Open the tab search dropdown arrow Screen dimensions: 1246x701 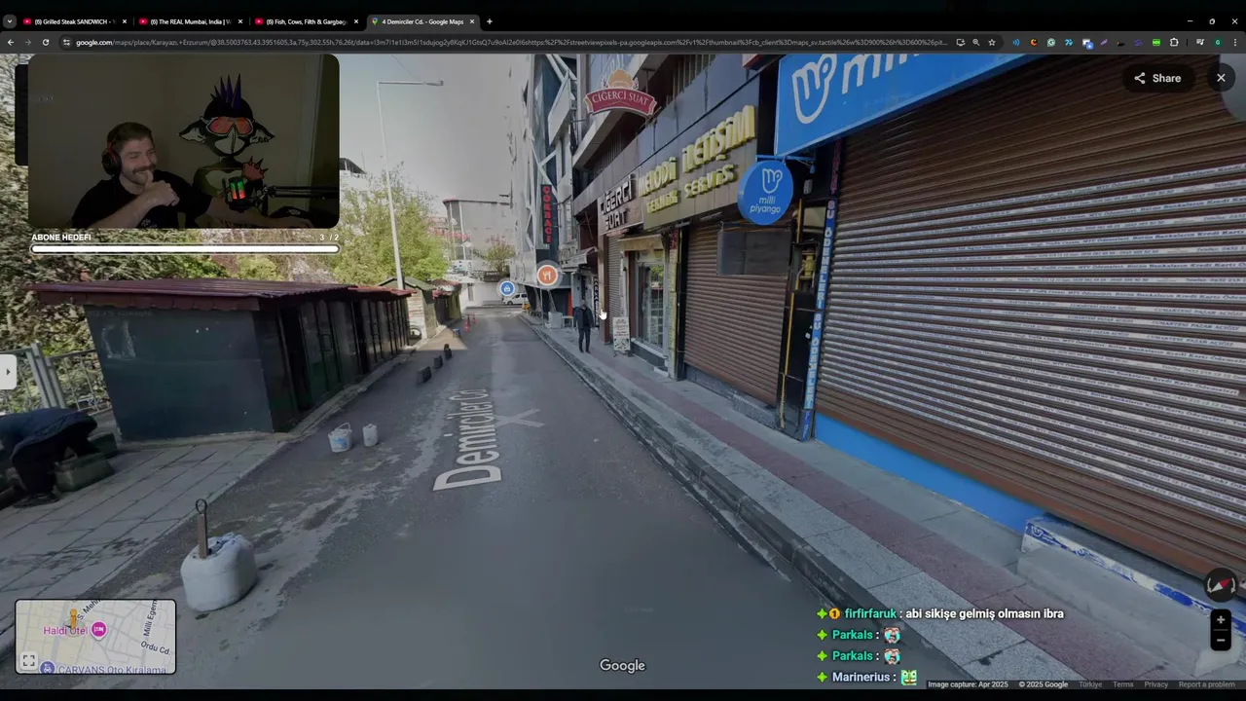pos(10,21)
